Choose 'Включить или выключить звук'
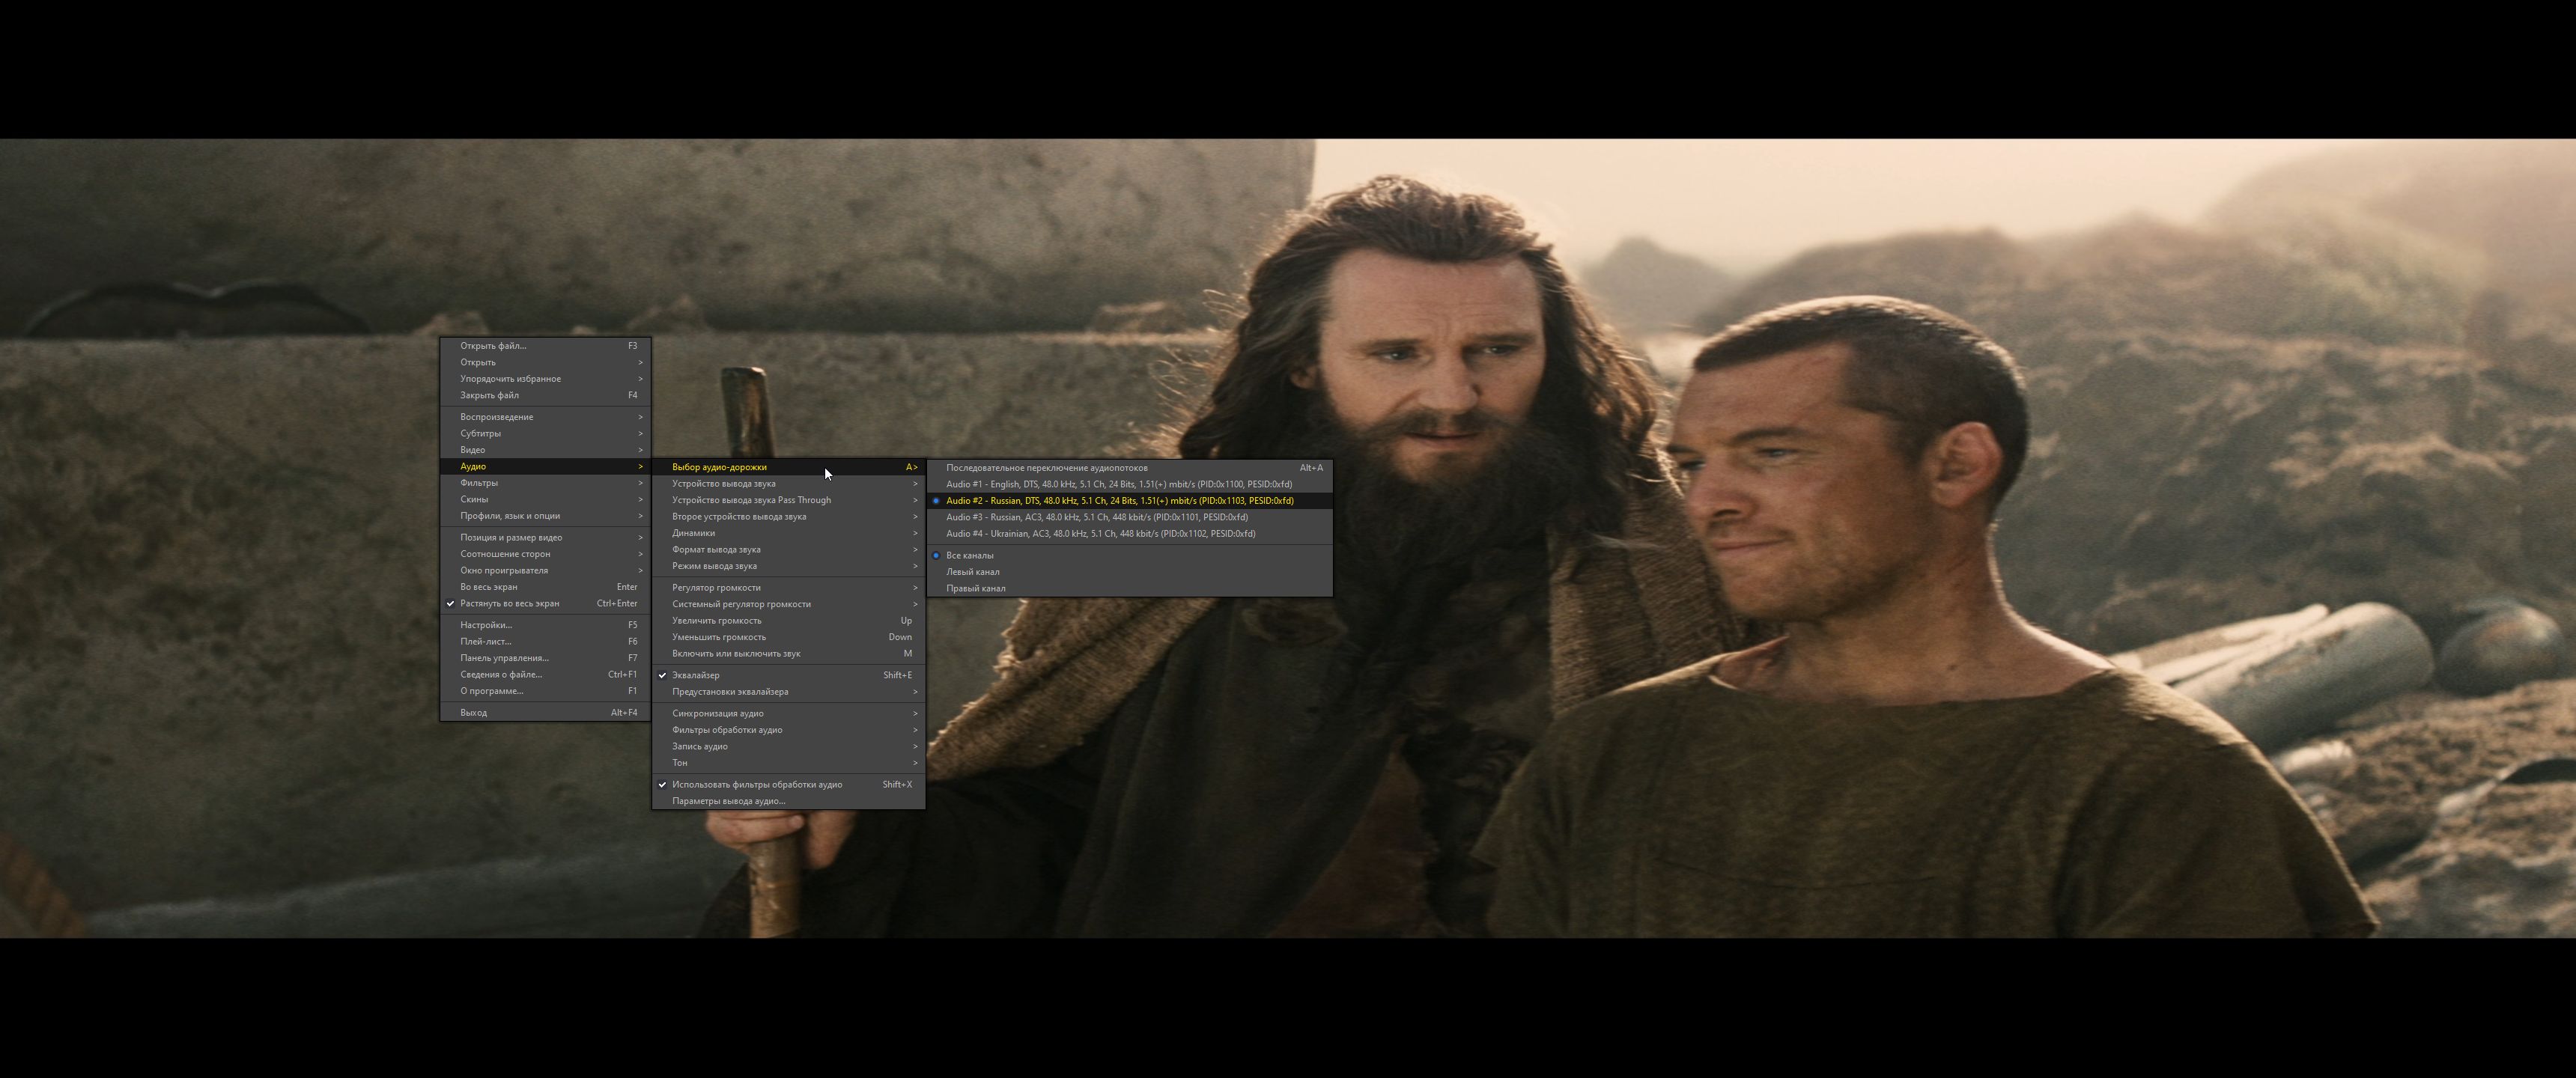The width and height of the screenshot is (2576, 1078). (736, 654)
